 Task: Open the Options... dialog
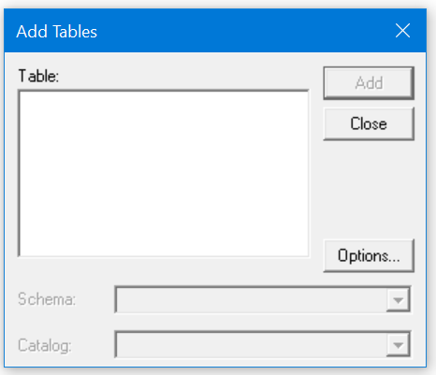(x=369, y=255)
